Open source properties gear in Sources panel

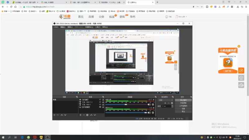[x=87, y=115]
